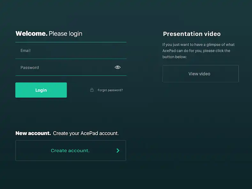
Task: Click the View video button
Action: pos(201,74)
